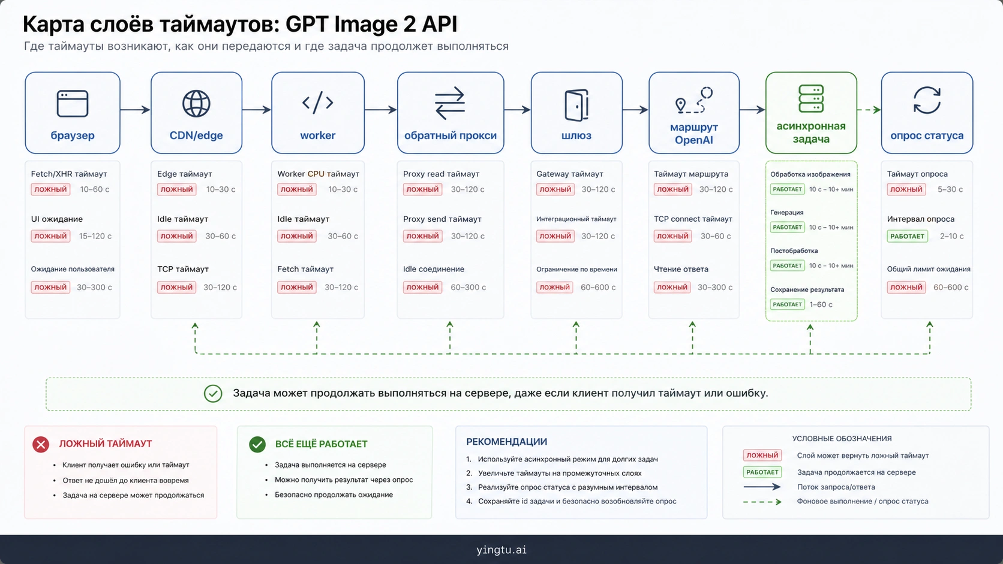
Task: Click the 'Постобработка' text
Action: click(x=794, y=251)
